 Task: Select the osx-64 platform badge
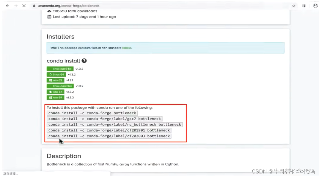(56, 92)
